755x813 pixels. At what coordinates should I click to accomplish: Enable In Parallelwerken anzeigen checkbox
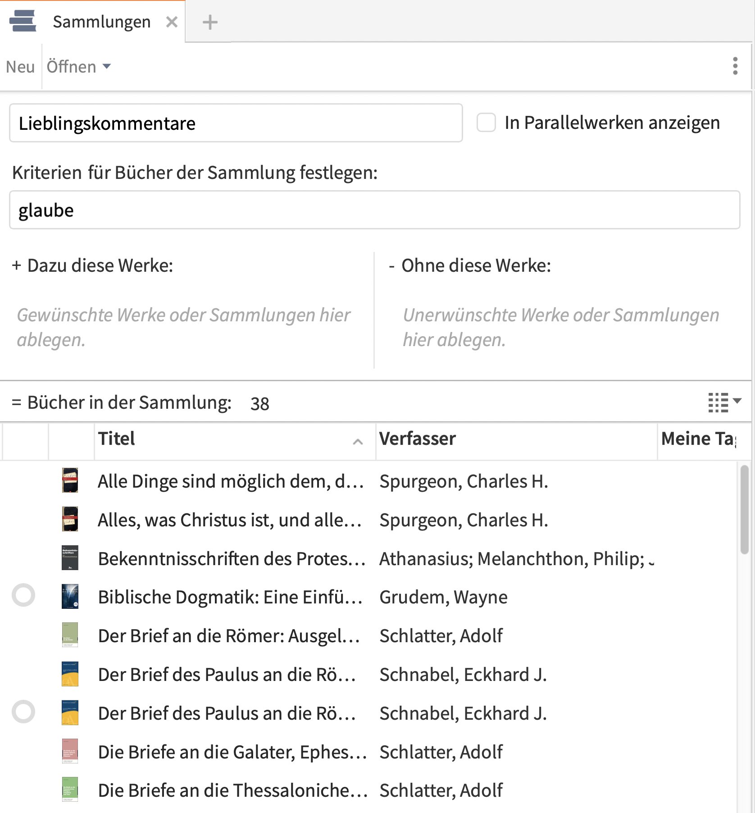tap(486, 123)
